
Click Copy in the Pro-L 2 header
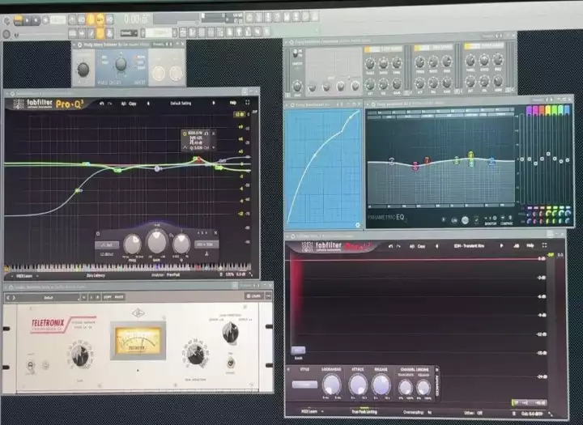(421, 246)
